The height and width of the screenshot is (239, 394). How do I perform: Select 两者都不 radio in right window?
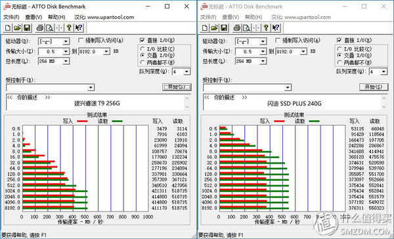(x=339, y=62)
